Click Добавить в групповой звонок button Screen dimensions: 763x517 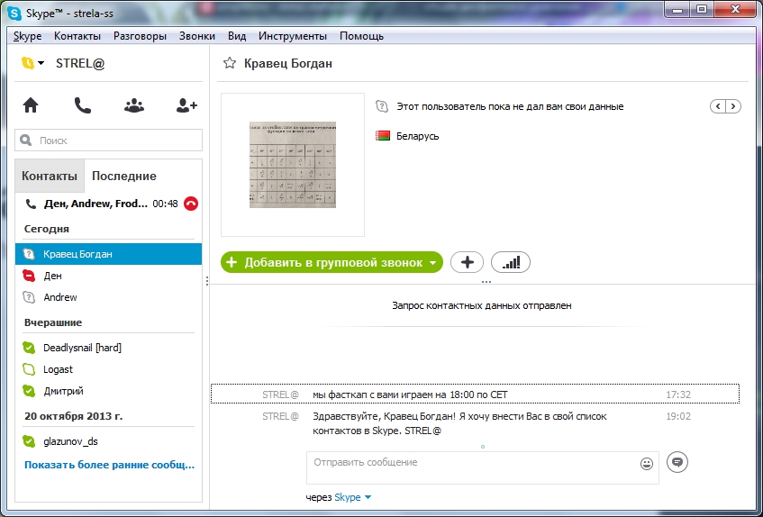pyautogui.click(x=332, y=263)
